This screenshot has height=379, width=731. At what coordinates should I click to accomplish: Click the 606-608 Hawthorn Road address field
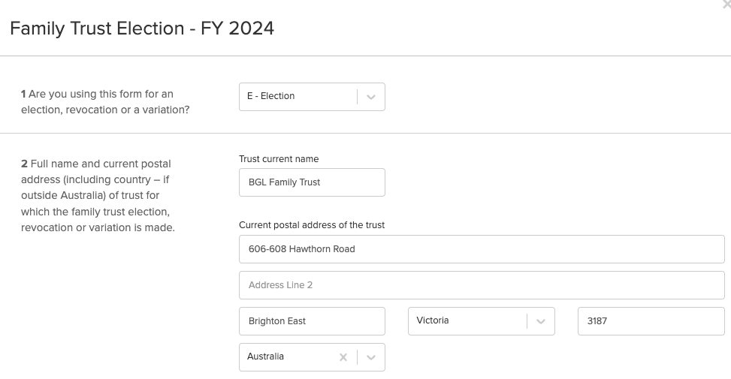[x=481, y=249]
